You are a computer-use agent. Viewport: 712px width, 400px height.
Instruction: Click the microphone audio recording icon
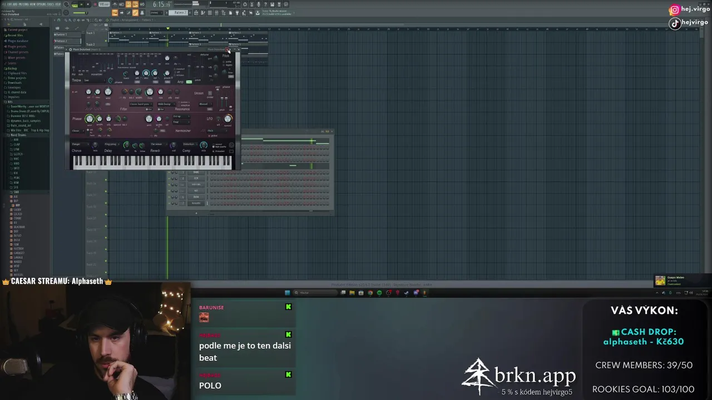258,4
